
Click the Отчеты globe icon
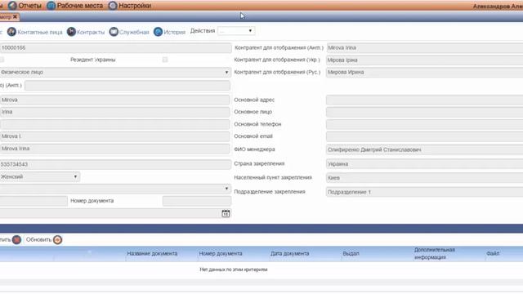[x=13, y=6]
